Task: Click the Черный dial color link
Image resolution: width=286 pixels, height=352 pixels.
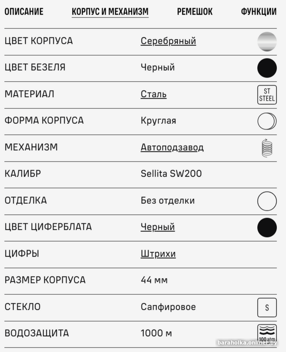Action: click(x=158, y=227)
